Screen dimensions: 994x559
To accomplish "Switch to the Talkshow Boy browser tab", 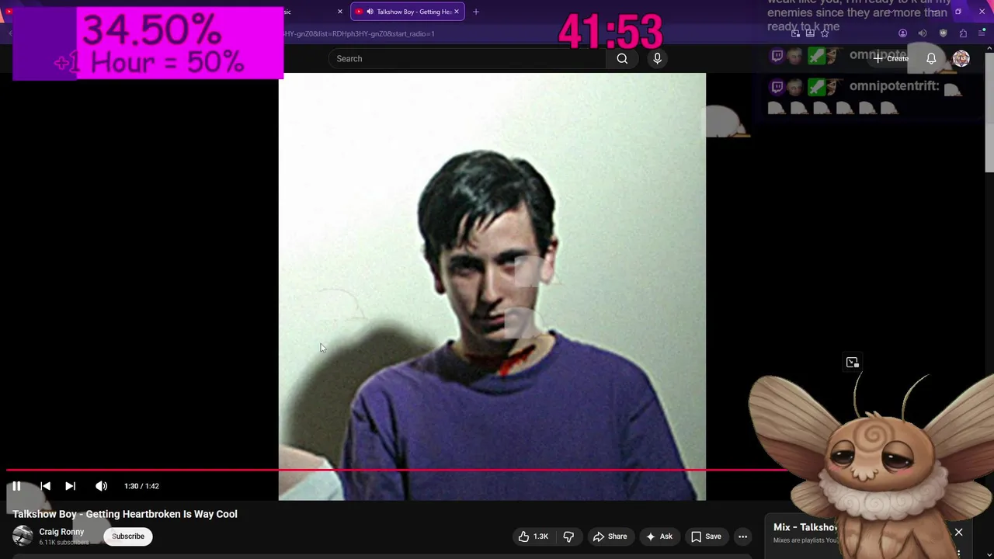I will pyautogui.click(x=407, y=12).
